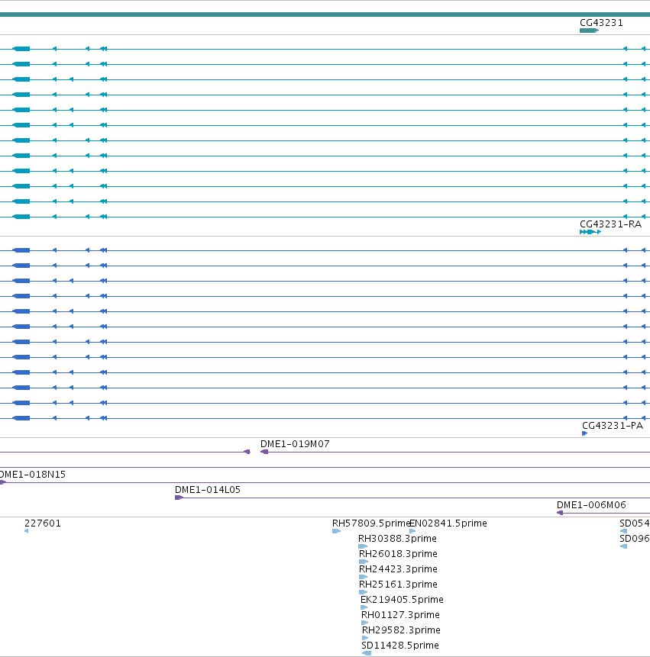The width and height of the screenshot is (650, 657).
Task: Open EST RH57809.5prime
Action: coord(370,523)
